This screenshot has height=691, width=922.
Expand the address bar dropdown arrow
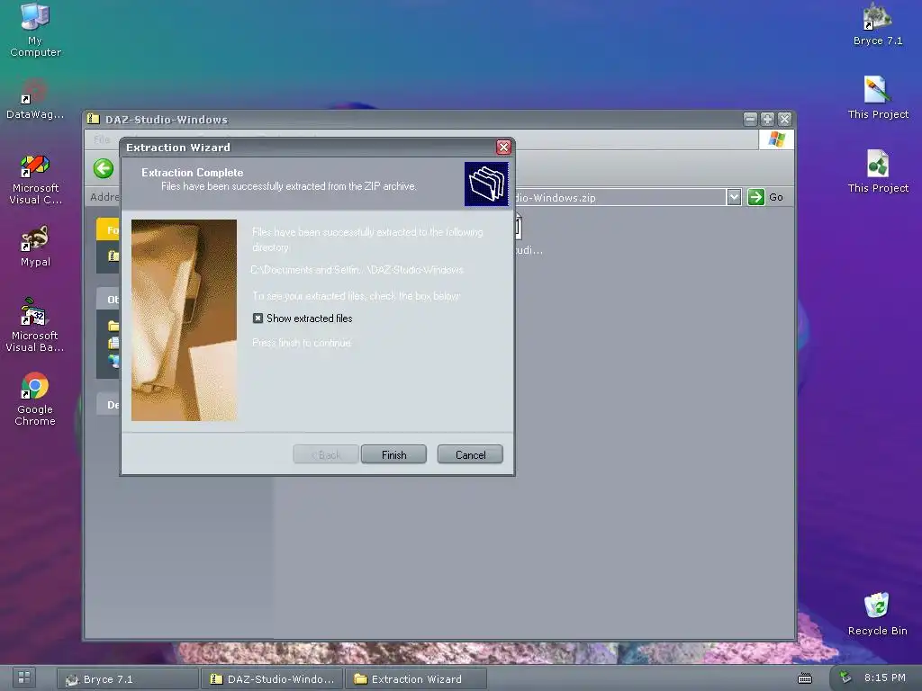click(733, 197)
